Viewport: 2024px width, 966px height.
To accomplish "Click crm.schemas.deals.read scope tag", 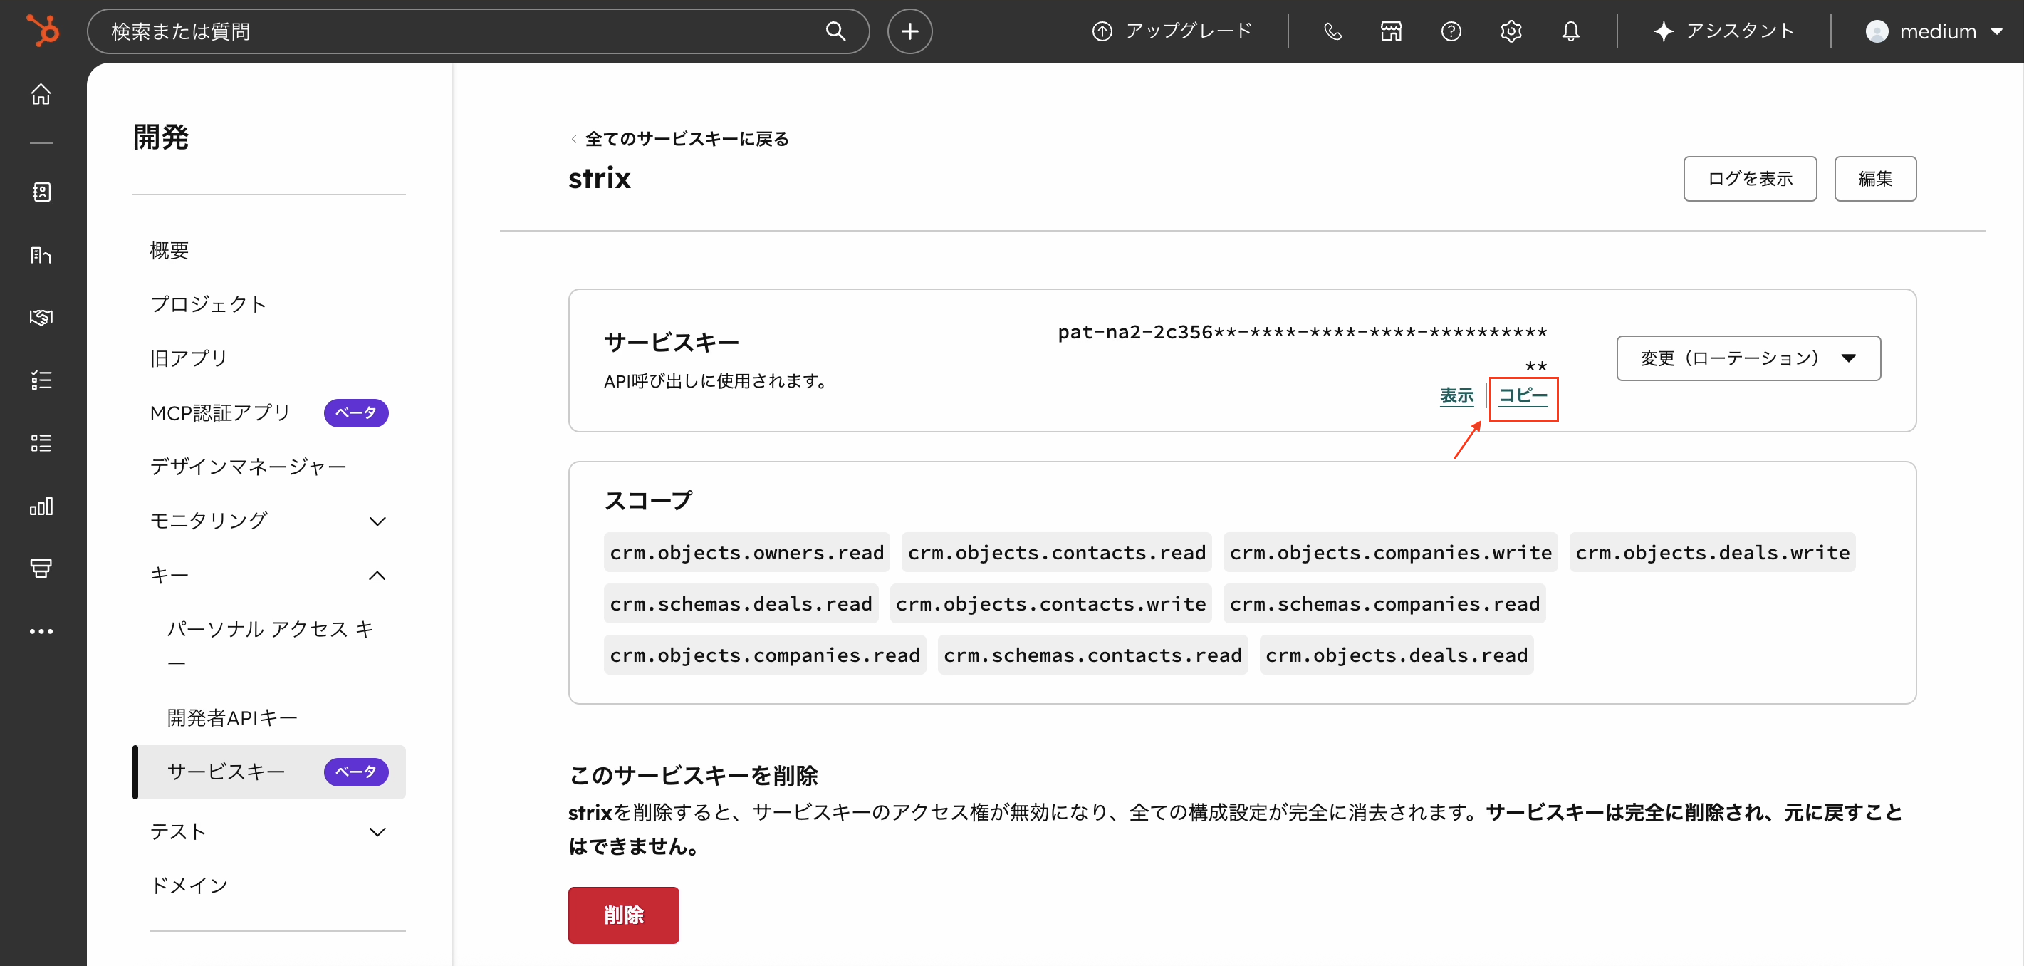I will [x=740, y=603].
